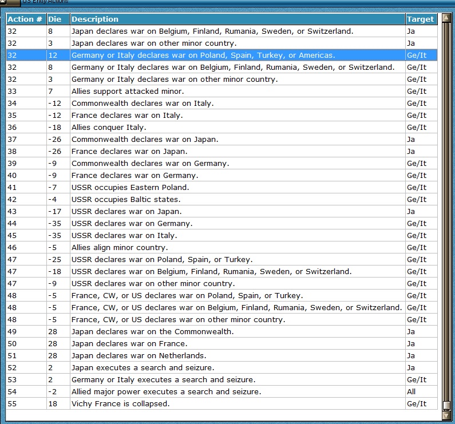
Task: Select row 'Japan declares war on other minor country.'
Action: 221,43
